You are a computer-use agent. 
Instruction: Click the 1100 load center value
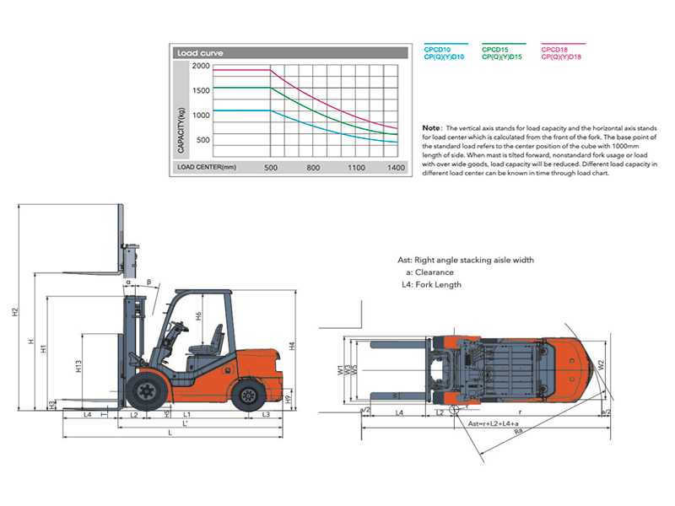[356, 167]
